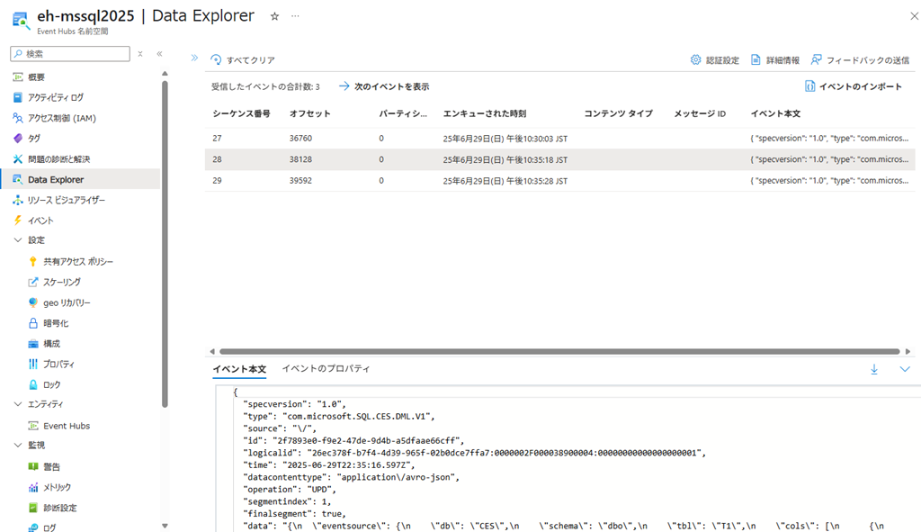Screen dimensions: 921x532
Task: Open the タグ tags page
Action: [34, 139]
